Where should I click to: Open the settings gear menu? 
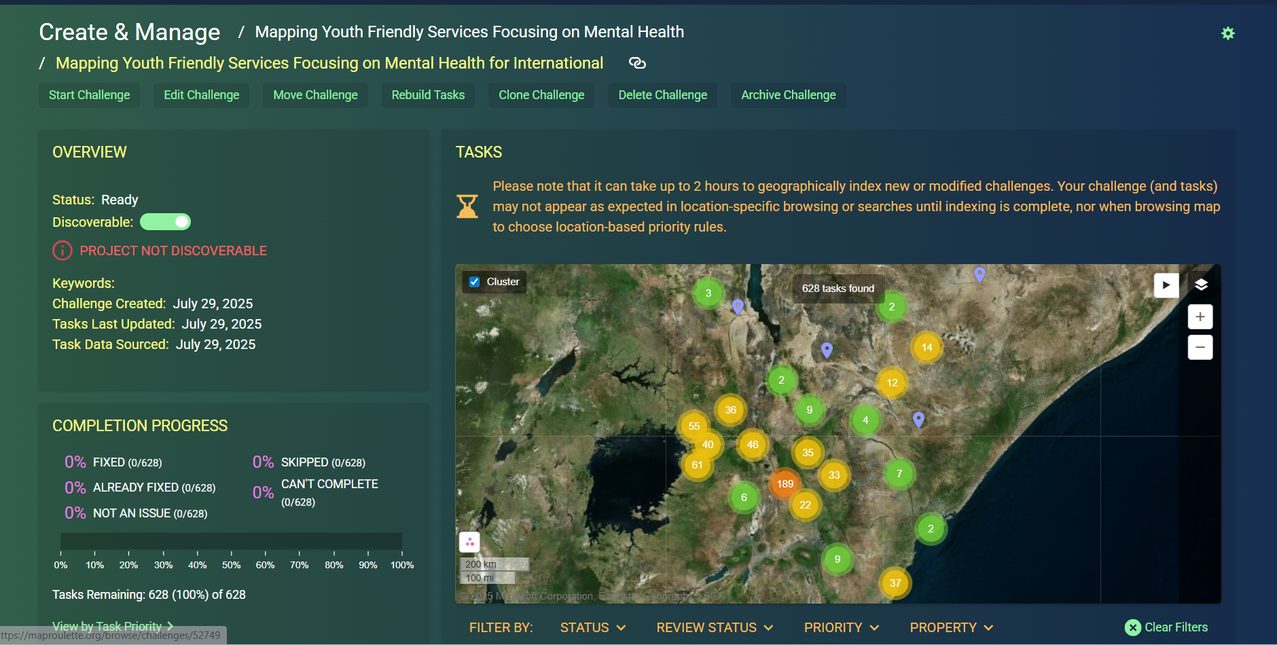1227,33
